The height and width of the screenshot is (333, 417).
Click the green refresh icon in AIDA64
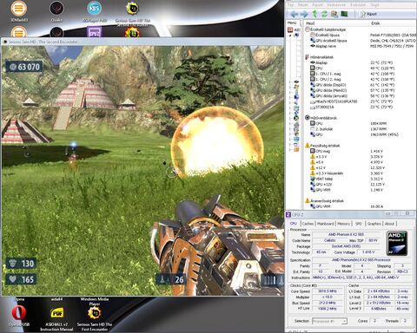click(324, 14)
